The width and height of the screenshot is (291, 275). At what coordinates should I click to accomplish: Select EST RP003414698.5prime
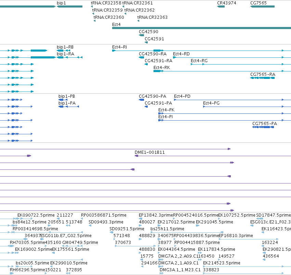35,229
